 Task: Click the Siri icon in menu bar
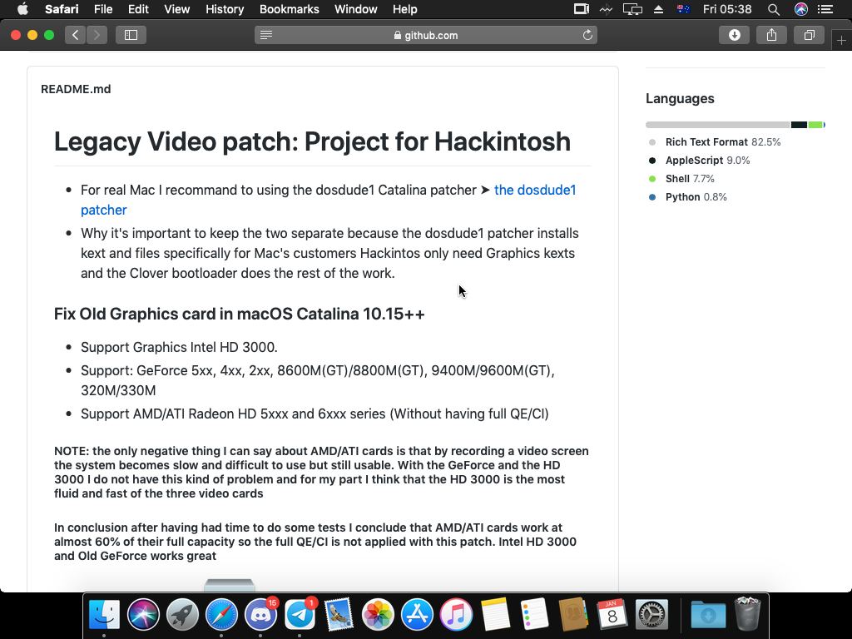click(800, 9)
